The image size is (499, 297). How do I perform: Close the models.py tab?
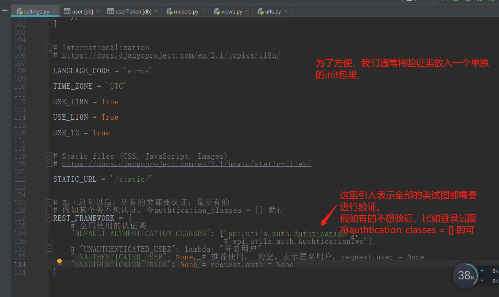pos(204,11)
